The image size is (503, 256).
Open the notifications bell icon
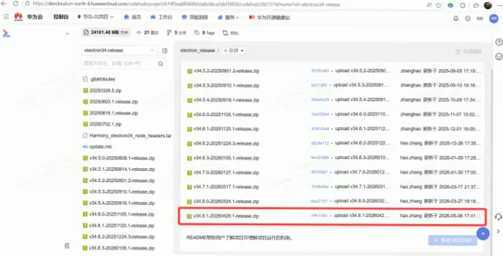pyautogui.click(x=456, y=18)
